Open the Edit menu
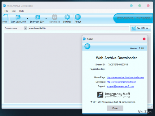155x116 pixels. tap(14, 11)
